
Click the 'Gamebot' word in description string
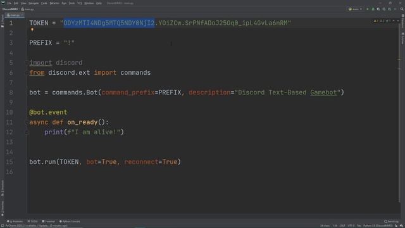click(323, 92)
